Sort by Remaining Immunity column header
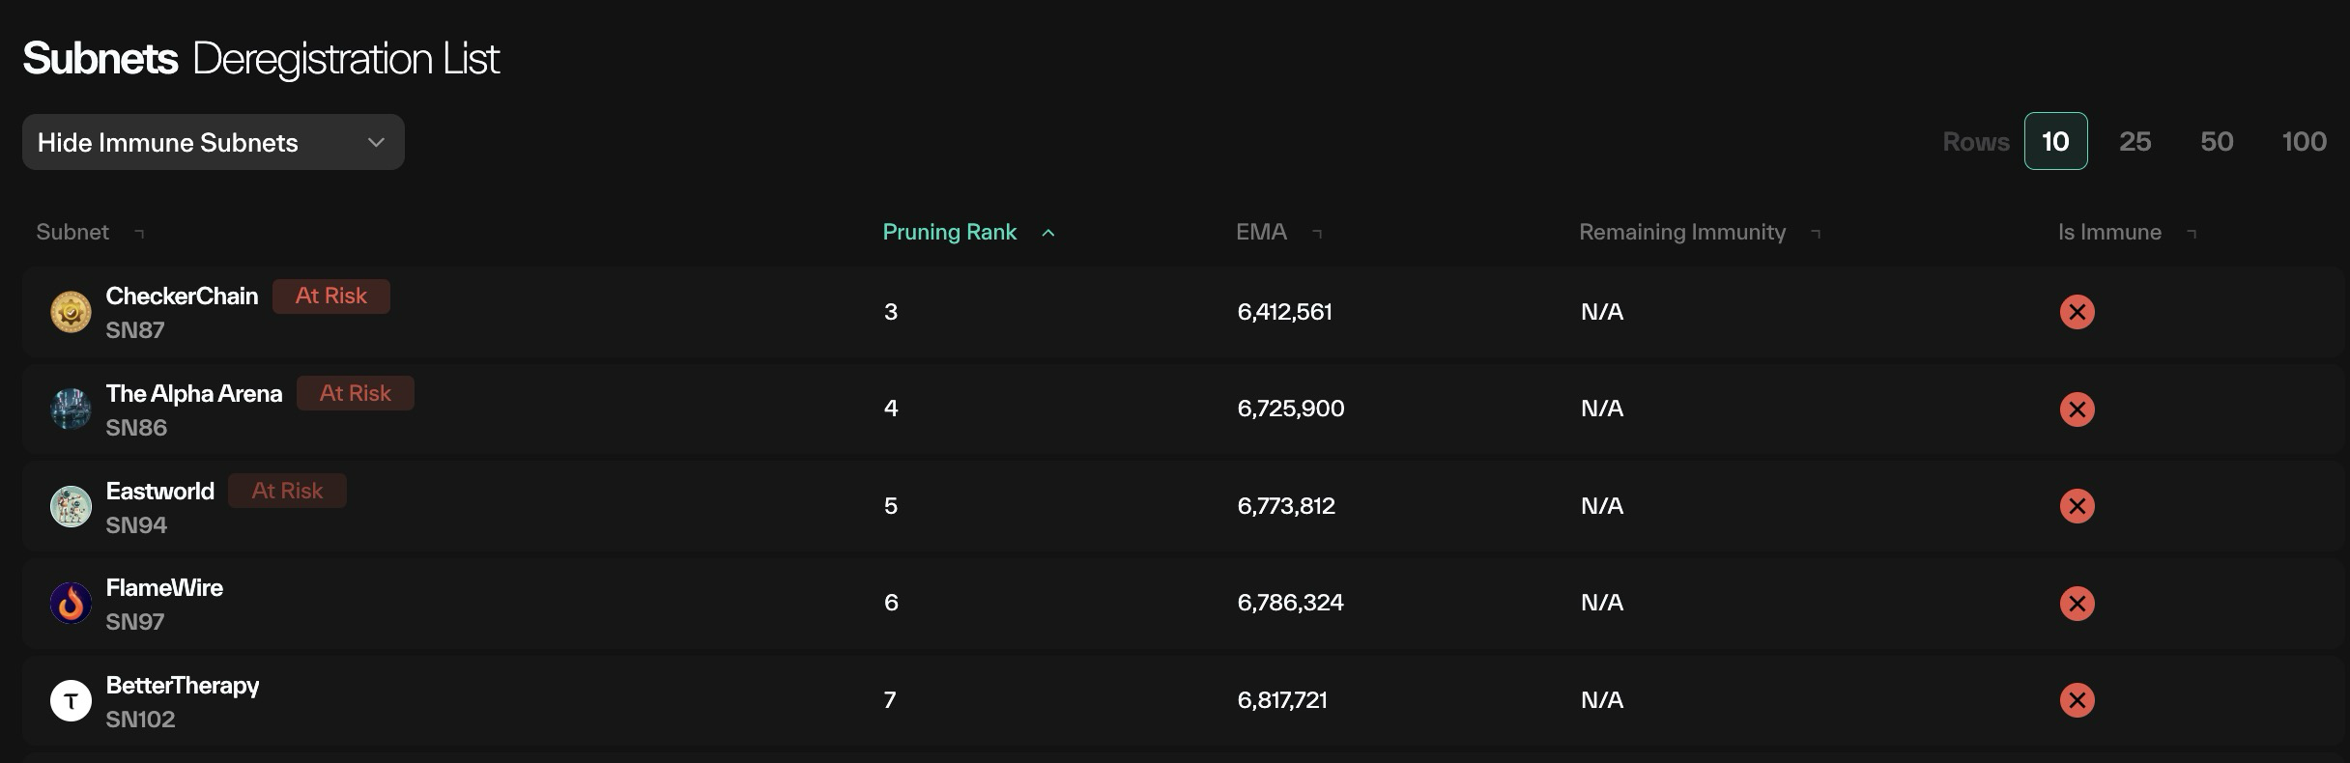This screenshot has width=2350, height=763. (1682, 232)
